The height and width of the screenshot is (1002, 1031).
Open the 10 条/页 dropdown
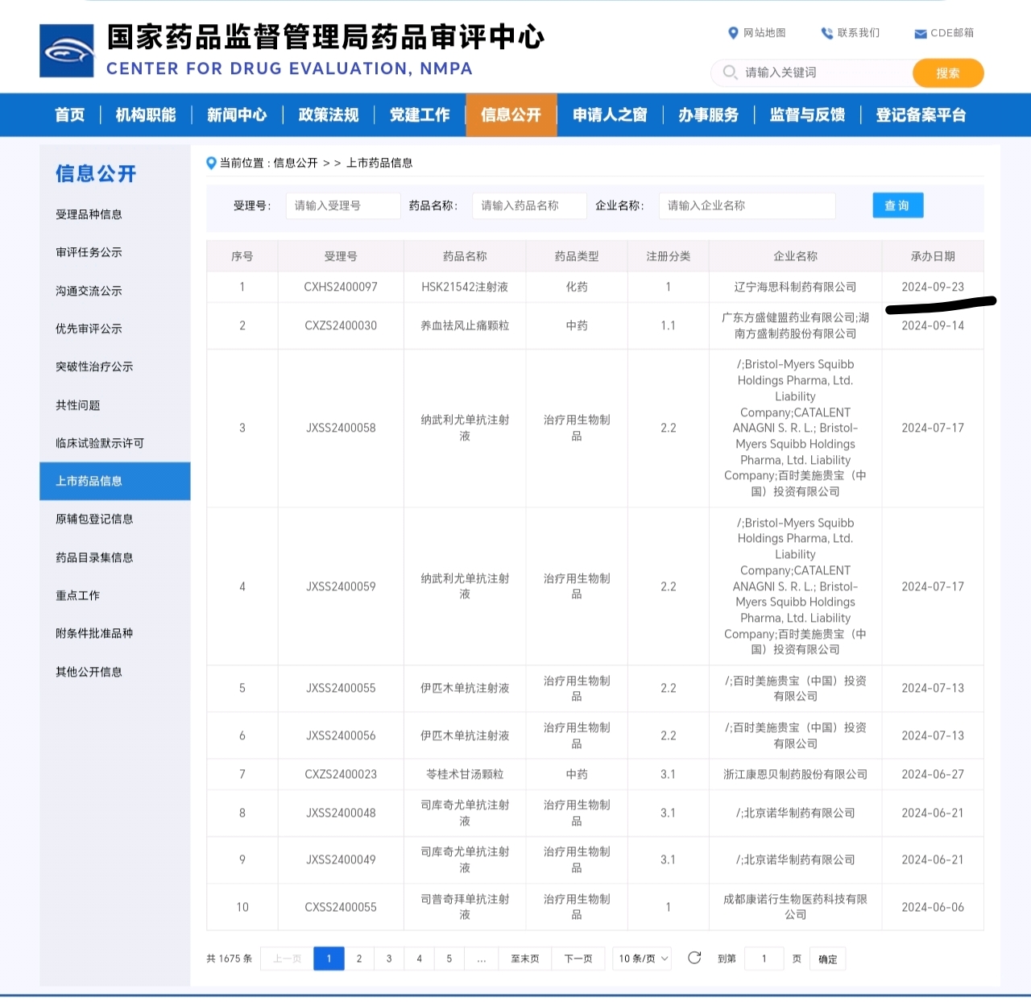coord(644,959)
